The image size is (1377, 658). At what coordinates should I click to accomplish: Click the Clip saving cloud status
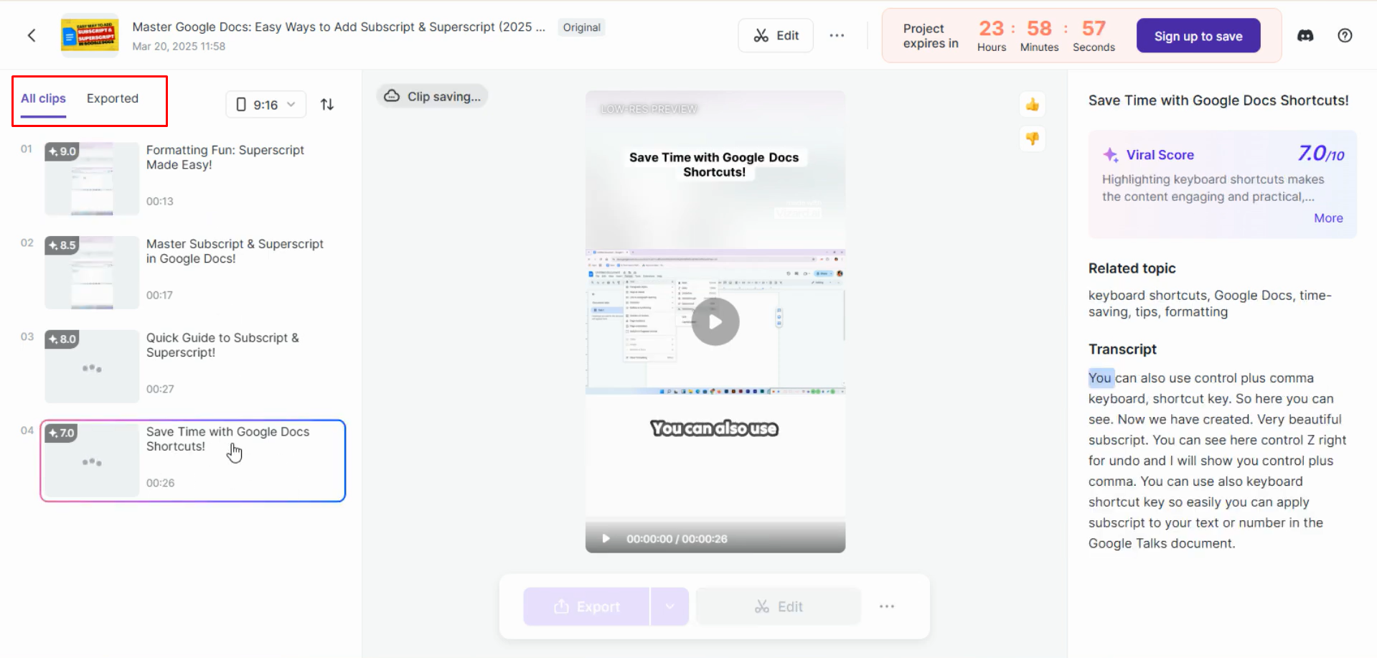pos(433,96)
